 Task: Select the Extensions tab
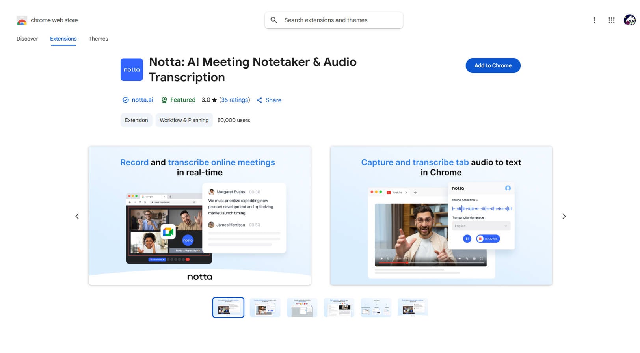pos(63,39)
